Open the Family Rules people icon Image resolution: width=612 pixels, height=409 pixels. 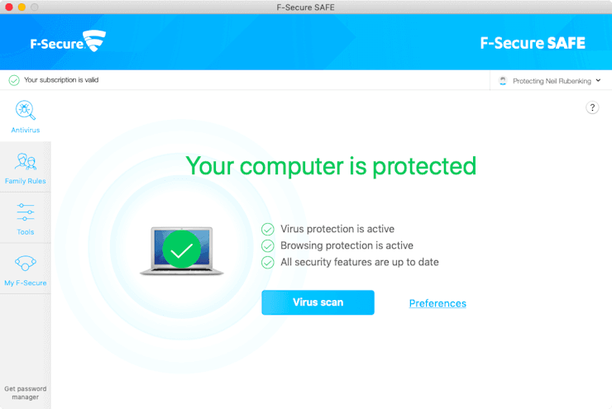tap(25, 162)
